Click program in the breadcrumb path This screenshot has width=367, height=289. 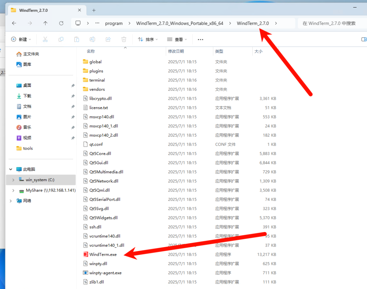click(114, 23)
